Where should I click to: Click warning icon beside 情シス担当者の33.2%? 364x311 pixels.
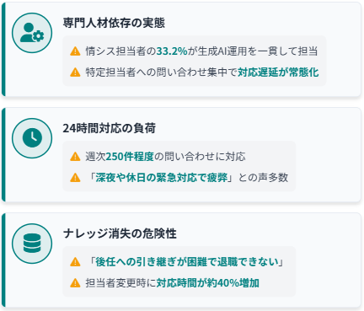tap(75, 51)
